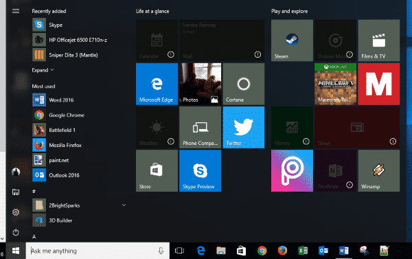Click Life at a glance group header
The image size is (412, 259).
tap(152, 11)
